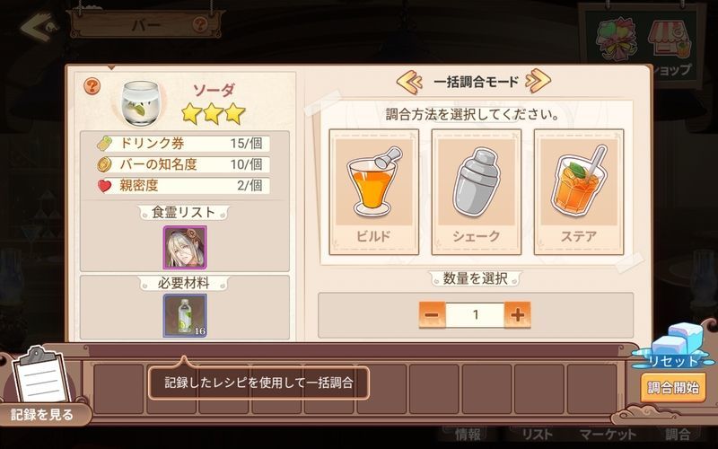The width and height of the screenshot is (718, 449).
Task: Select the ビルド build method card
Action: click(x=373, y=192)
